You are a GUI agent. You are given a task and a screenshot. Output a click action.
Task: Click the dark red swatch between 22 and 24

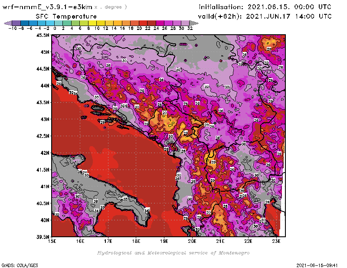[x=151, y=23]
